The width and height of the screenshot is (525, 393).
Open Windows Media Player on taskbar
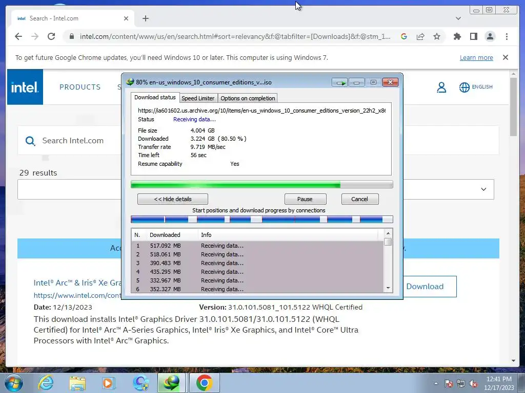(108, 383)
